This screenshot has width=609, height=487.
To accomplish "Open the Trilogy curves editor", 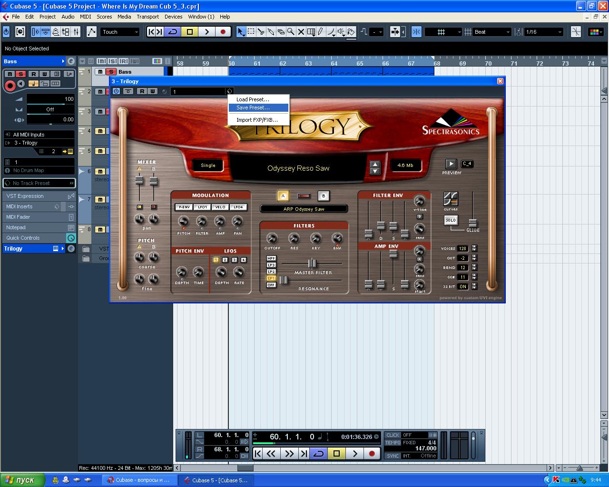I will (450, 199).
